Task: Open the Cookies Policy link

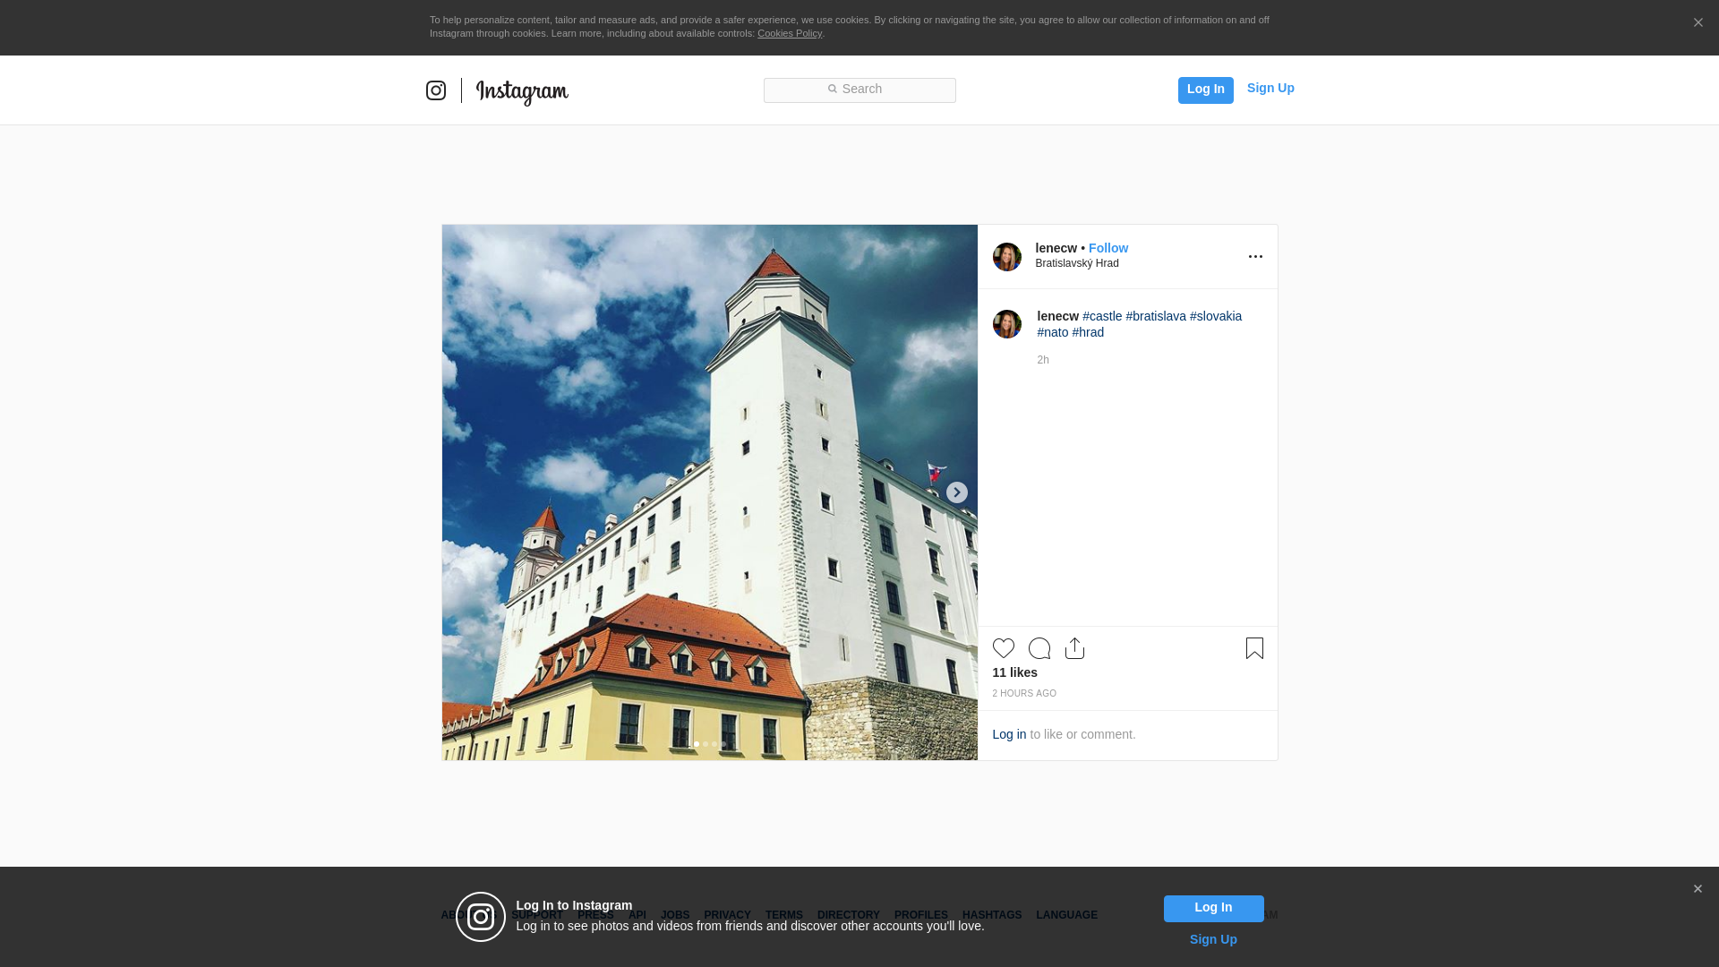Action: [x=789, y=33]
